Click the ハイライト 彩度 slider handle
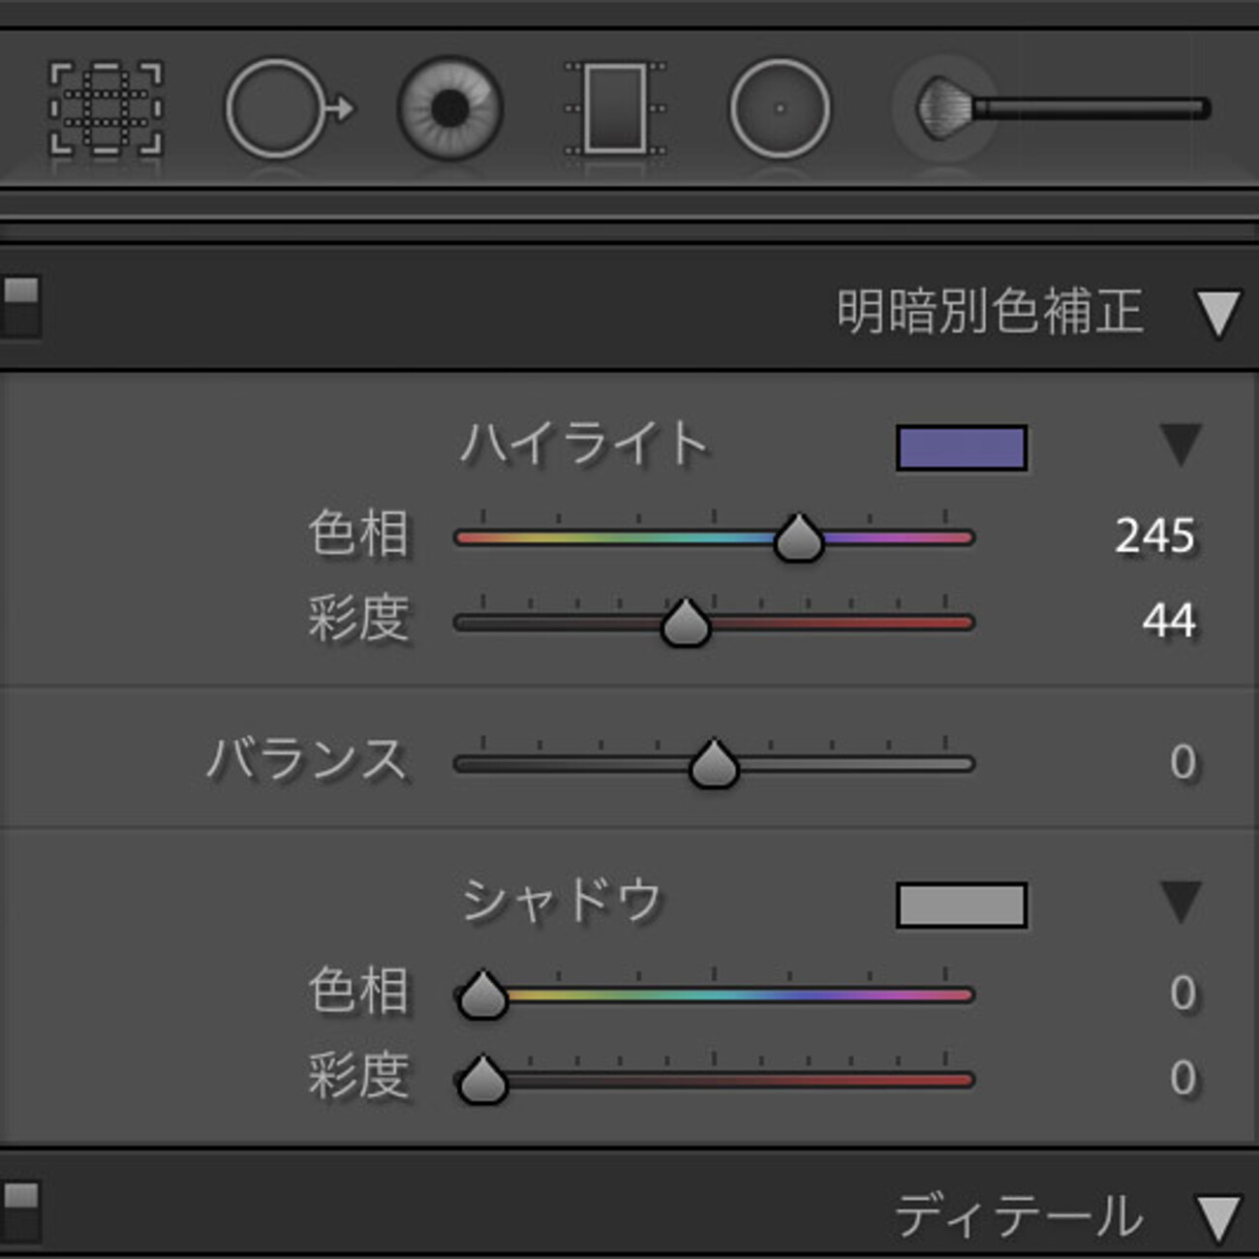The width and height of the screenshot is (1259, 1259). [x=685, y=624]
